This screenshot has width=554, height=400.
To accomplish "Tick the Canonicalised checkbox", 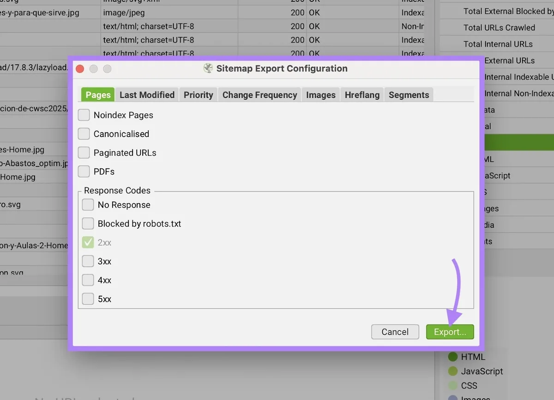I will [x=84, y=134].
